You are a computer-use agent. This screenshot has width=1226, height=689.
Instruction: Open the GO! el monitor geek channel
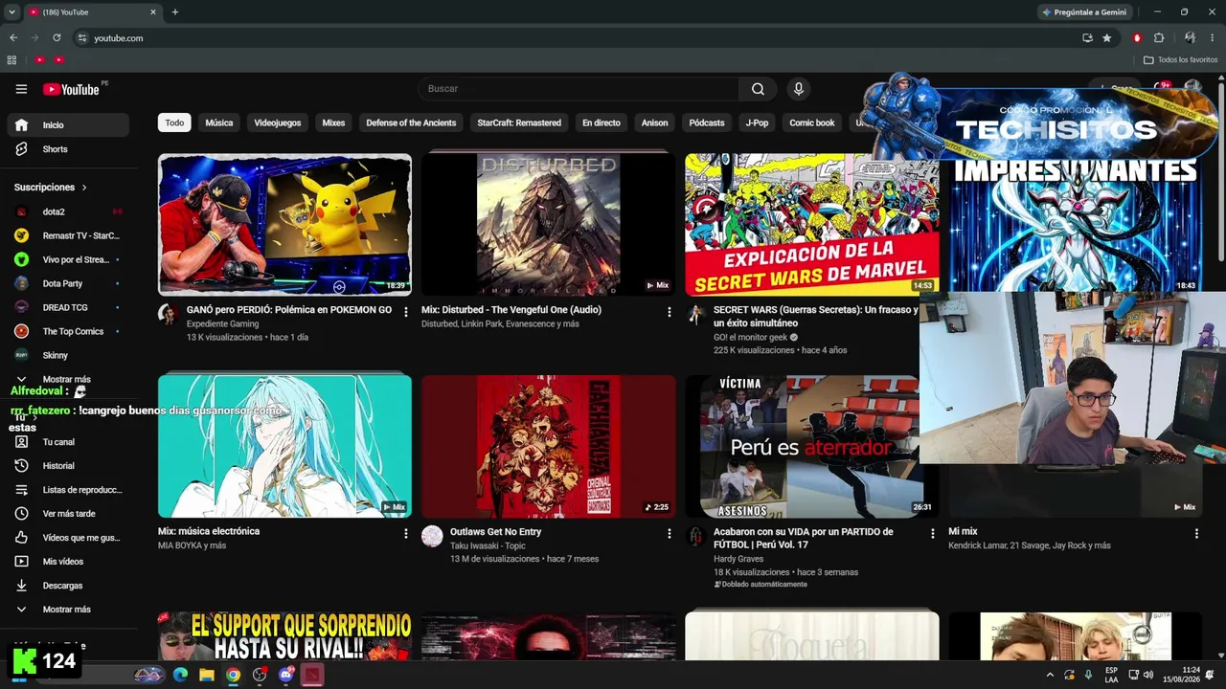pos(750,338)
